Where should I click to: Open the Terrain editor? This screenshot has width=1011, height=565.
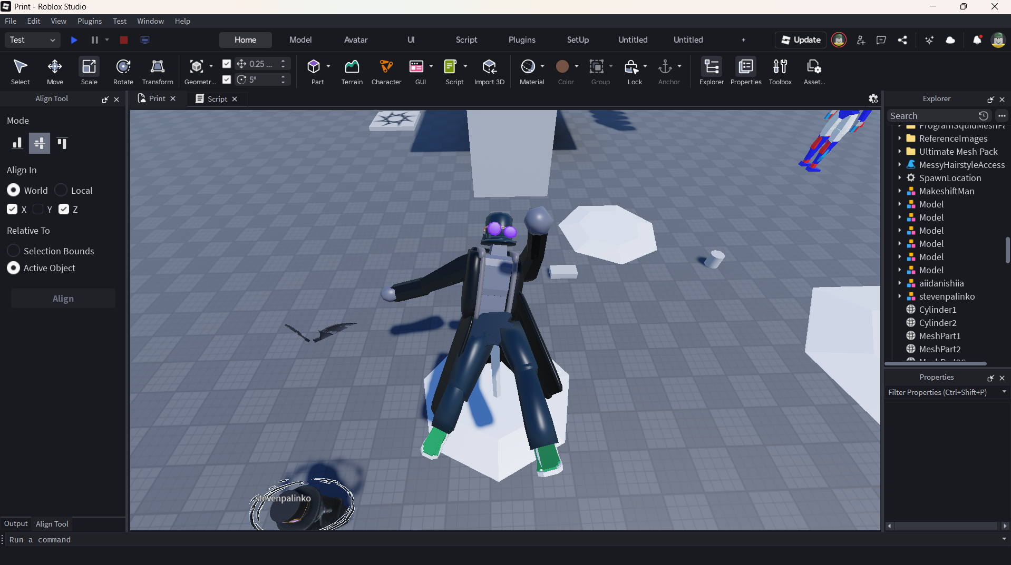(x=352, y=71)
